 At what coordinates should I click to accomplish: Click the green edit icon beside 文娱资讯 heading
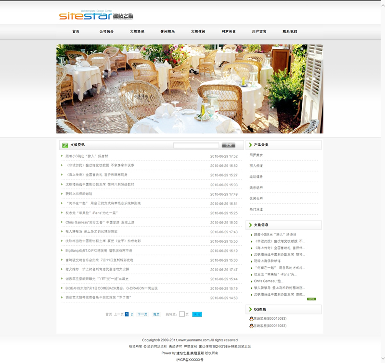pos(65,145)
